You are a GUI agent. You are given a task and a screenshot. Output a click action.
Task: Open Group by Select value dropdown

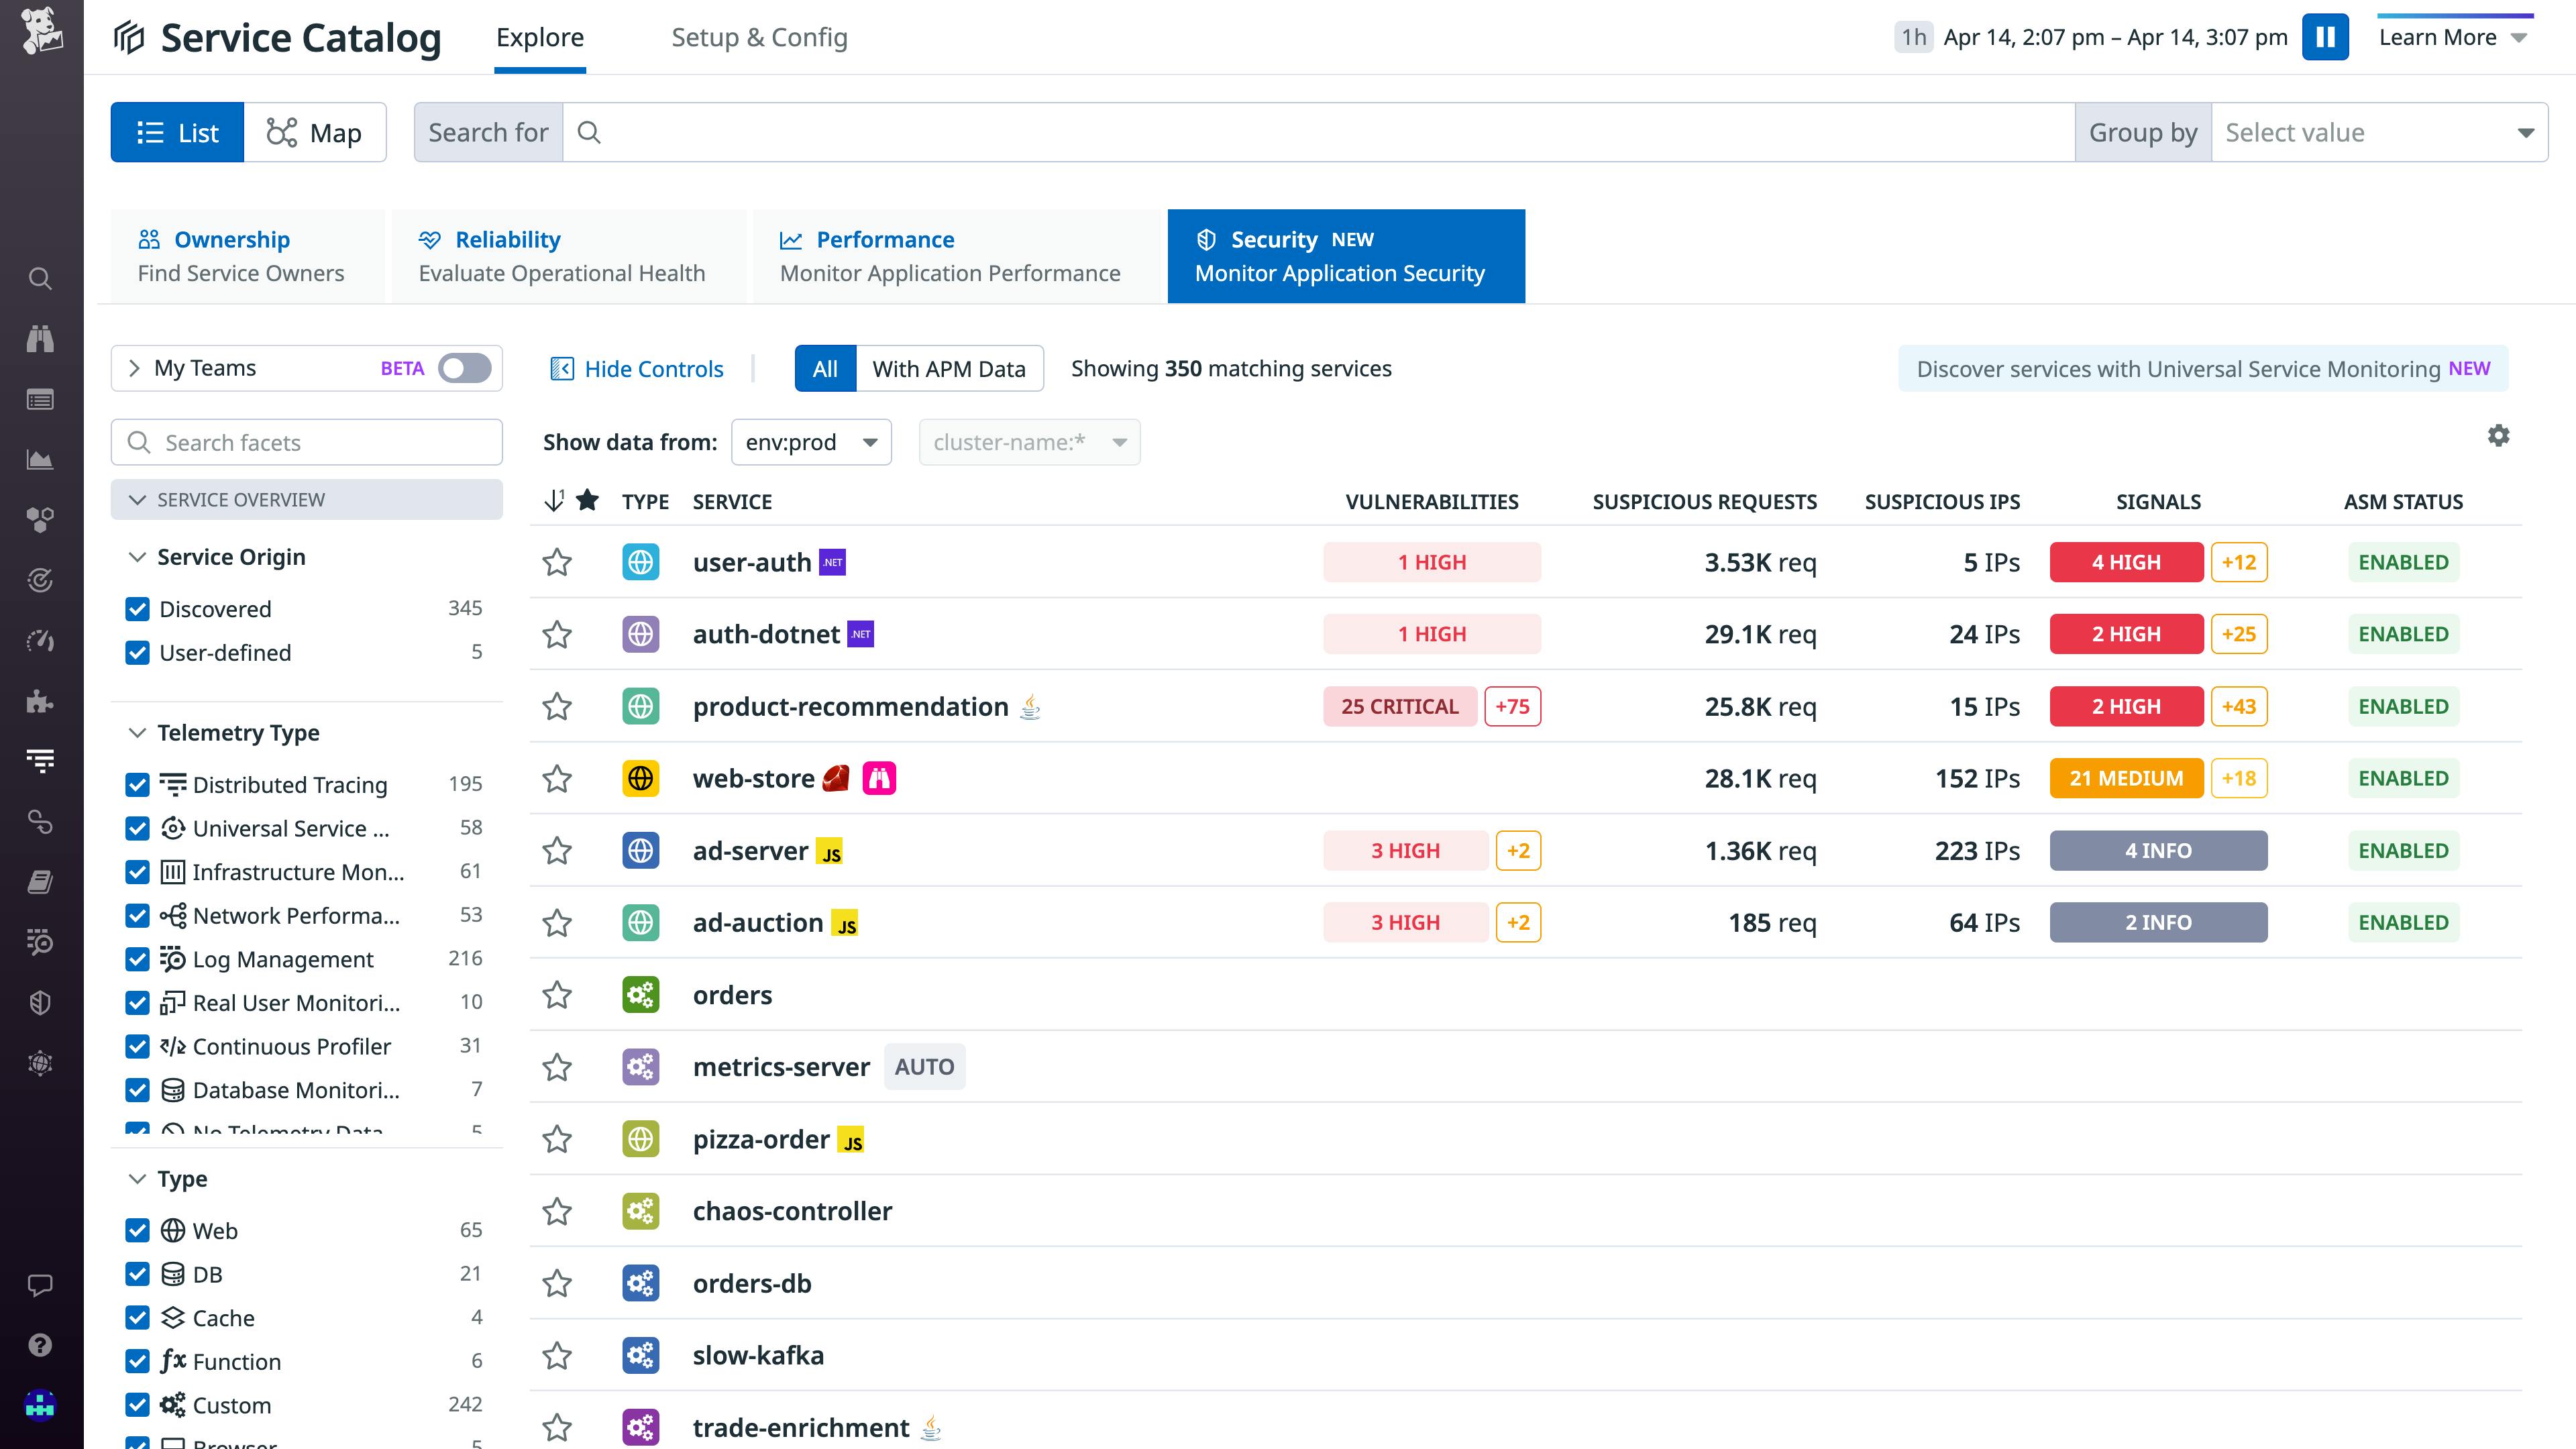pyautogui.click(x=2379, y=132)
